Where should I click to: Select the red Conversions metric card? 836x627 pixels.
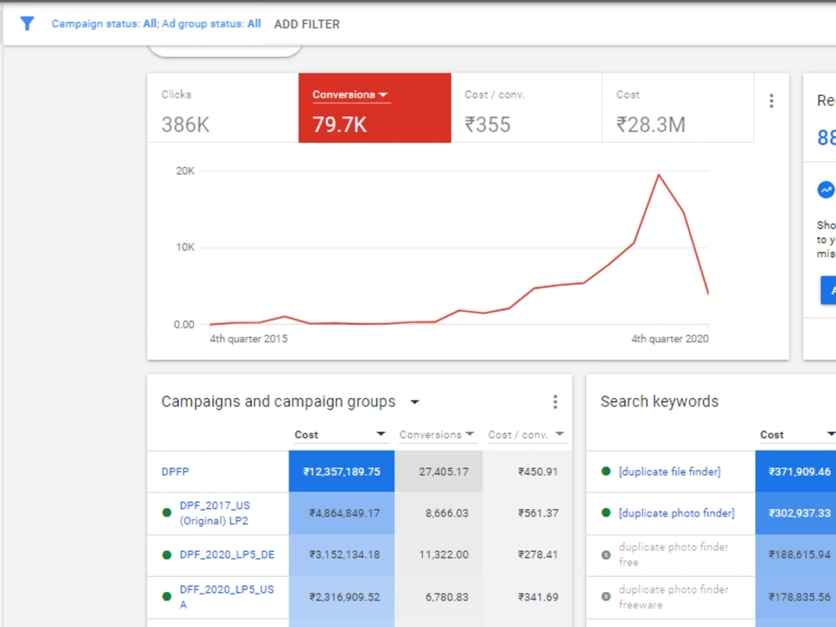(x=375, y=108)
